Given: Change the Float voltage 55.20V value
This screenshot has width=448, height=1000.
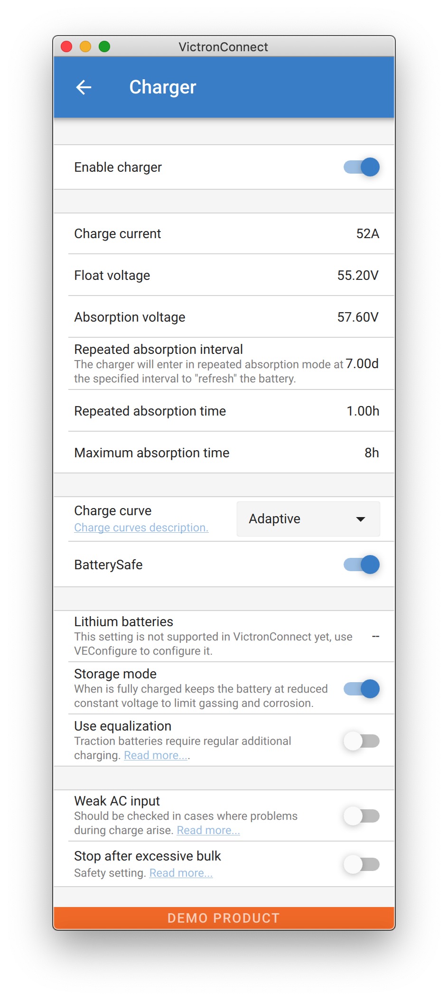Looking at the screenshot, I should coord(358,276).
